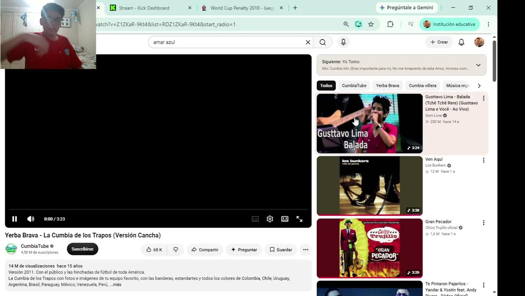
Task: Dislike the video with thumbs-down
Action: pos(175,250)
